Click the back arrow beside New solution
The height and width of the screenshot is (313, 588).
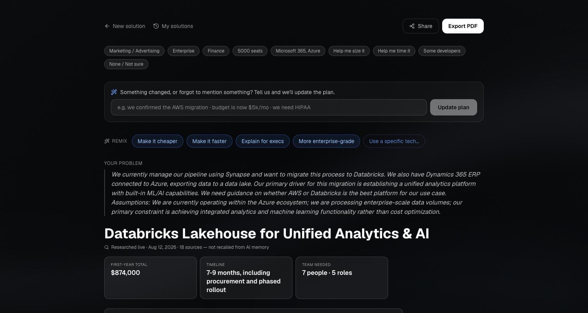pyautogui.click(x=107, y=26)
